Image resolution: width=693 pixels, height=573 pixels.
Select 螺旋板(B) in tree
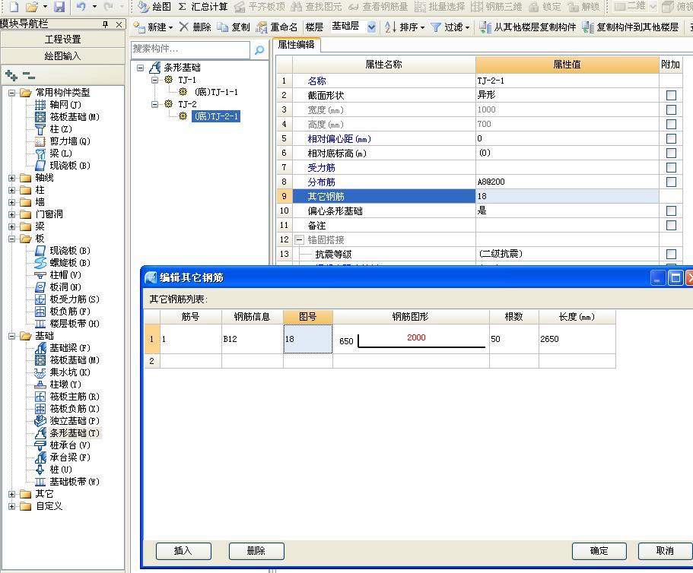[x=70, y=263]
